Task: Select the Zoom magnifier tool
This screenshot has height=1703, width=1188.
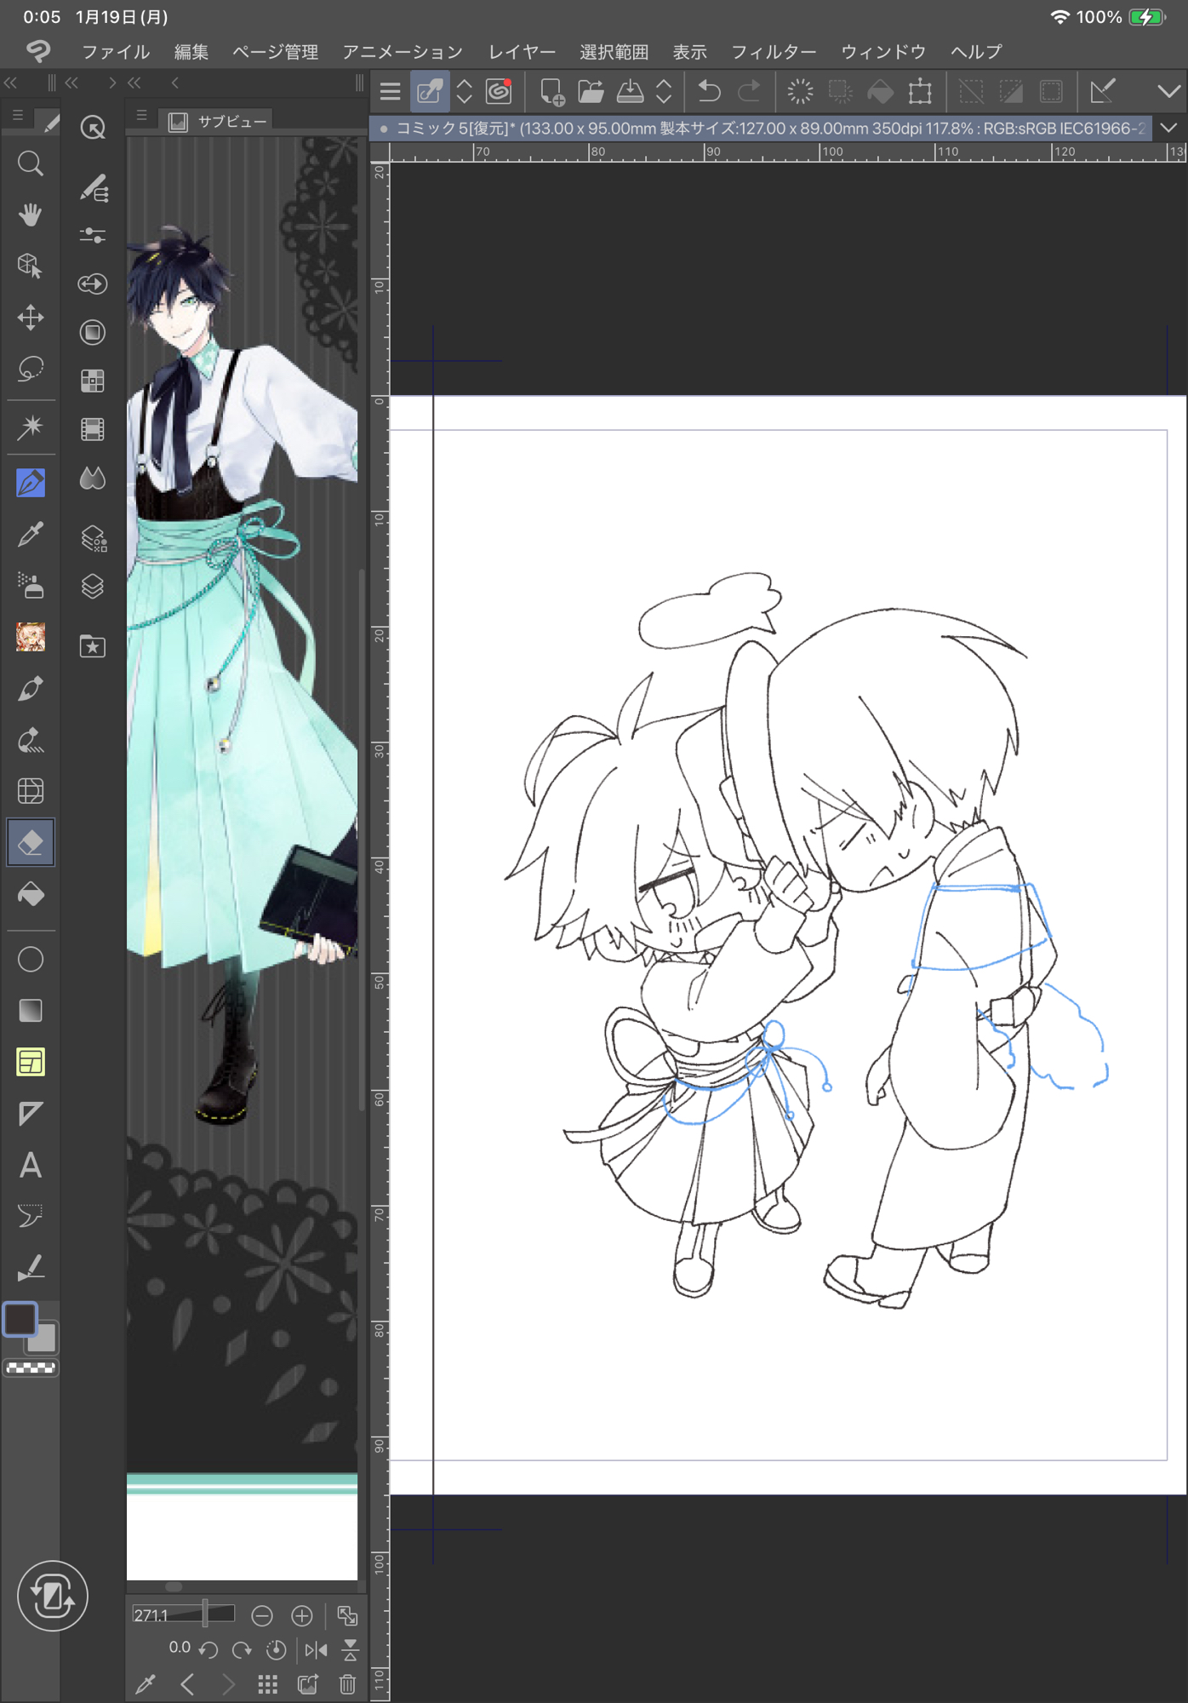Action: [31, 163]
